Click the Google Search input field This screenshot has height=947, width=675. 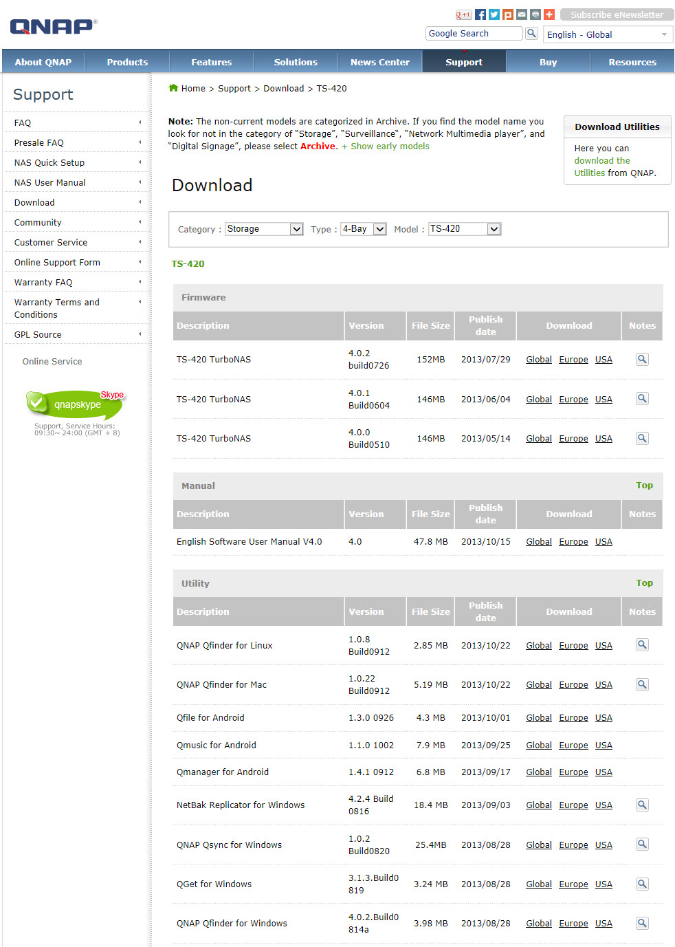(x=474, y=33)
